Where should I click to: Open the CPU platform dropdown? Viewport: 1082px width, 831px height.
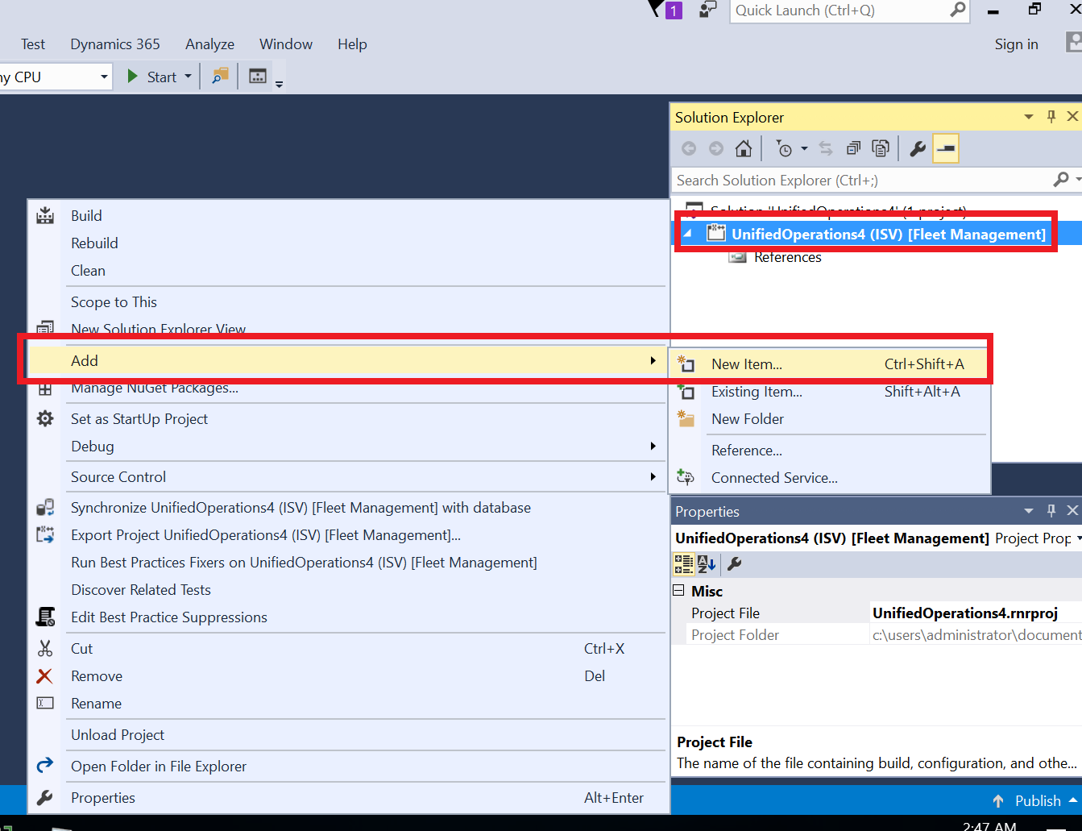click(104, 77)
